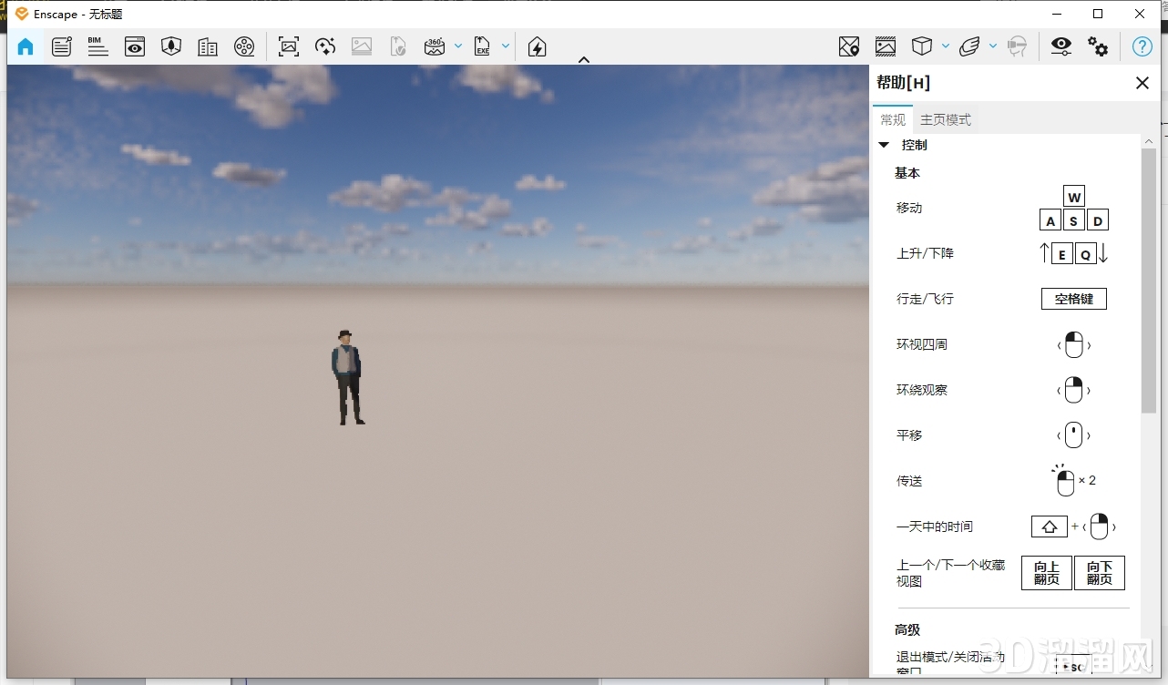Open general settings gears icon
The image size is (1168, 685).
(x=1099, y=46)
